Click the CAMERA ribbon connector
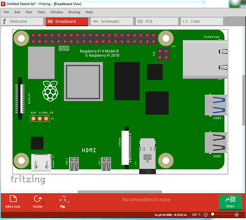This screenshot has width=246, height=220. [127, 148]
